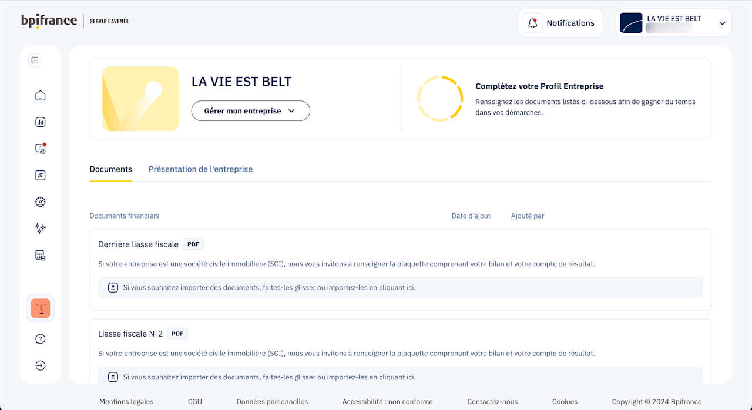Select the sparkles icon in sidebar

[x=41, y=228]
